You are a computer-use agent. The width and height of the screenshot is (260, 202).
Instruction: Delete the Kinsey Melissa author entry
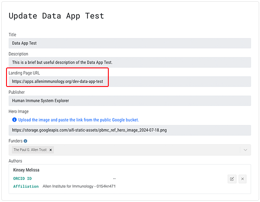click(243, 179)
